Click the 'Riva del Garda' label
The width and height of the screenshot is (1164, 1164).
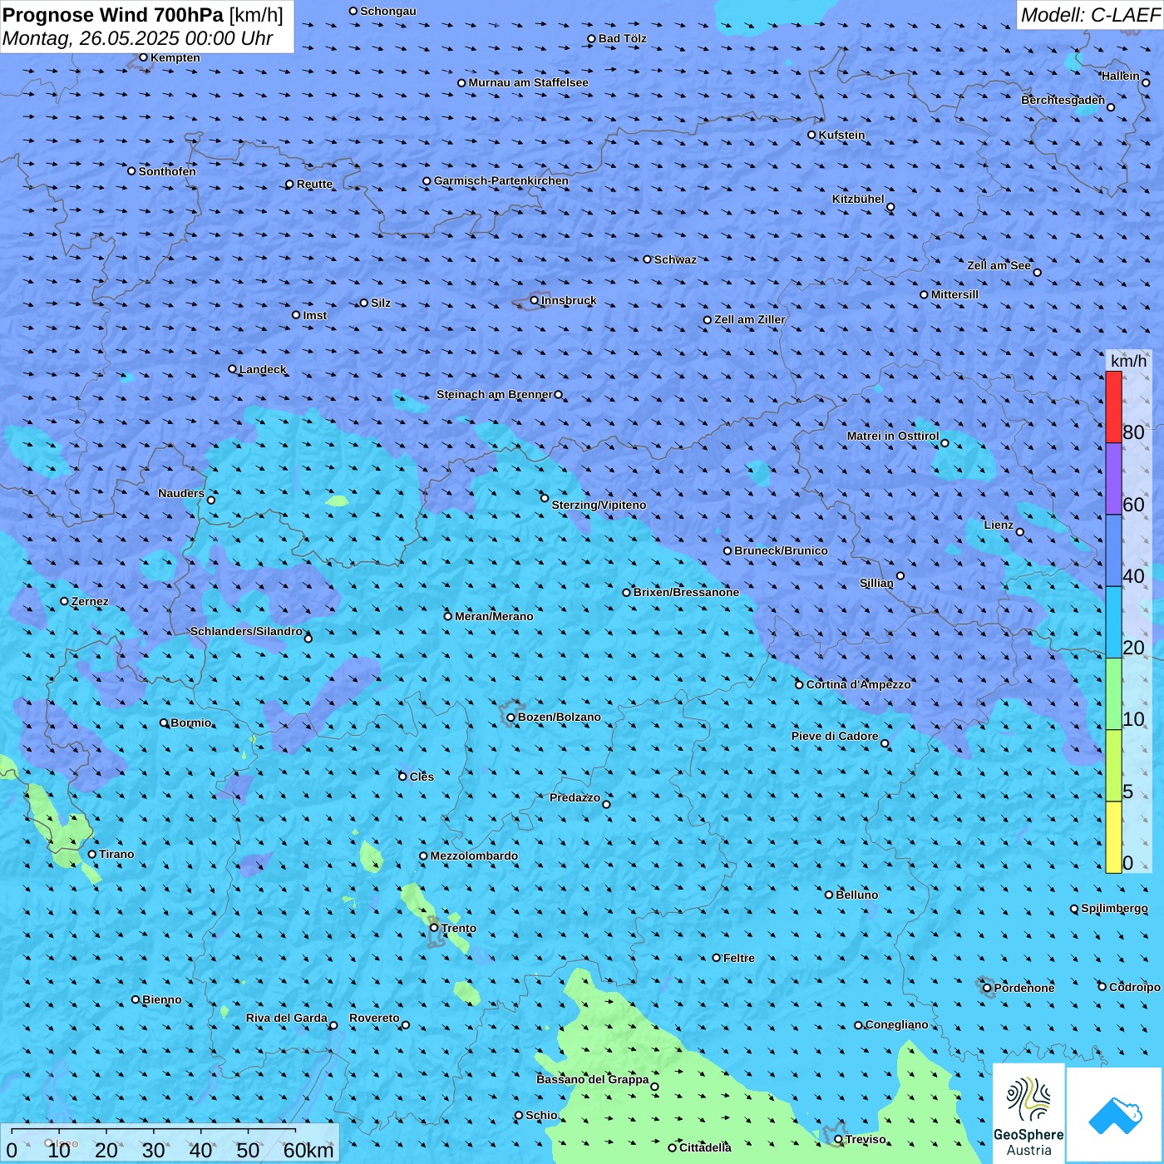tap(287, 1018)
